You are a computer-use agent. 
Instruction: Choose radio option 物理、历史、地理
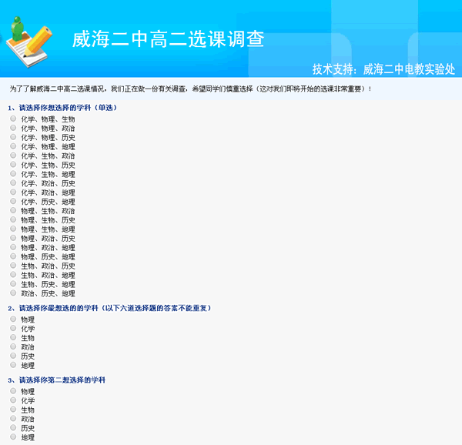pyautogui.click(x=13, y=256)
